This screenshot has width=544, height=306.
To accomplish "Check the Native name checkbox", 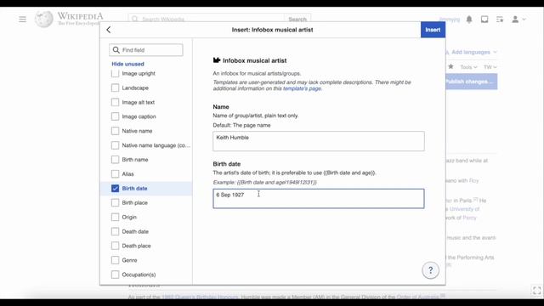I will (116, 131).
